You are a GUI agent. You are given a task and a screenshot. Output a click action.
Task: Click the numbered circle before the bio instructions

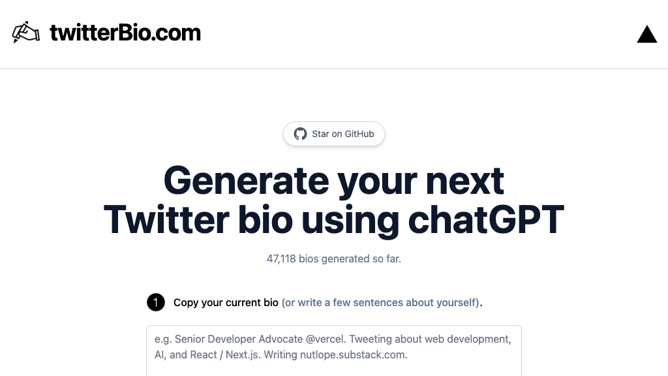tap(156, 302)
